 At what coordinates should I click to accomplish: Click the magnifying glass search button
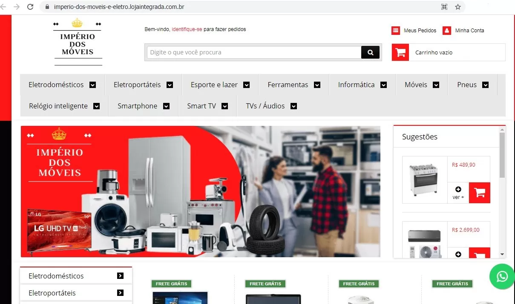coord(370,52)
